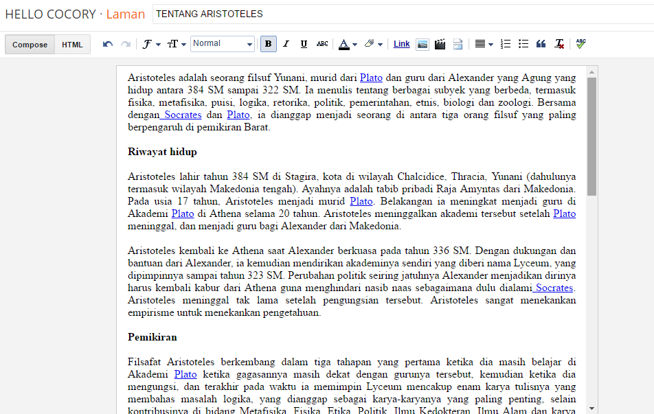Screen dimensions: 654x414
Task: Click the Pemikiran heading
Action: pyautogui.click(x=153, y=337)
